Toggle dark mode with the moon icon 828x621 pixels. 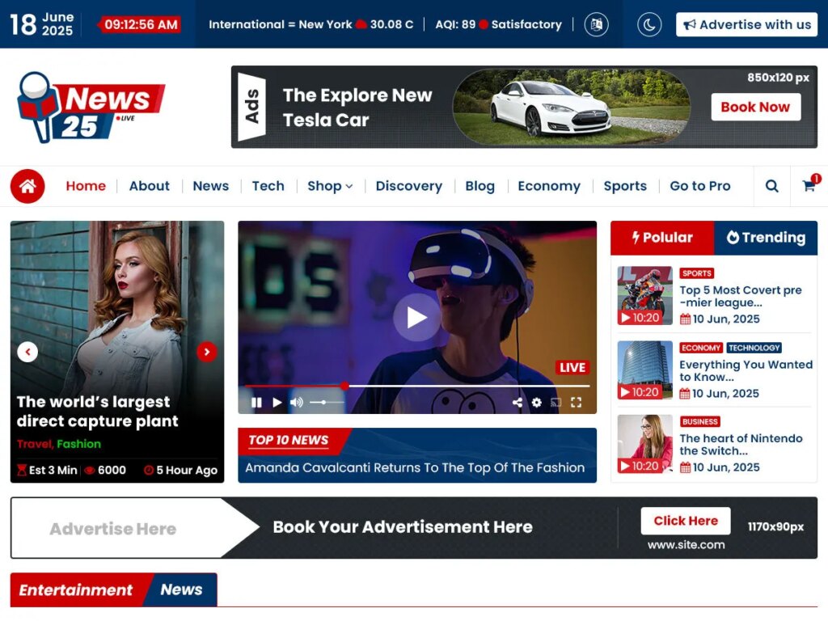coord(647,24)
